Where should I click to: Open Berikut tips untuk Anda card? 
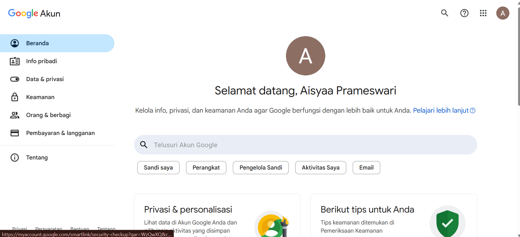(x=367, y=210)
